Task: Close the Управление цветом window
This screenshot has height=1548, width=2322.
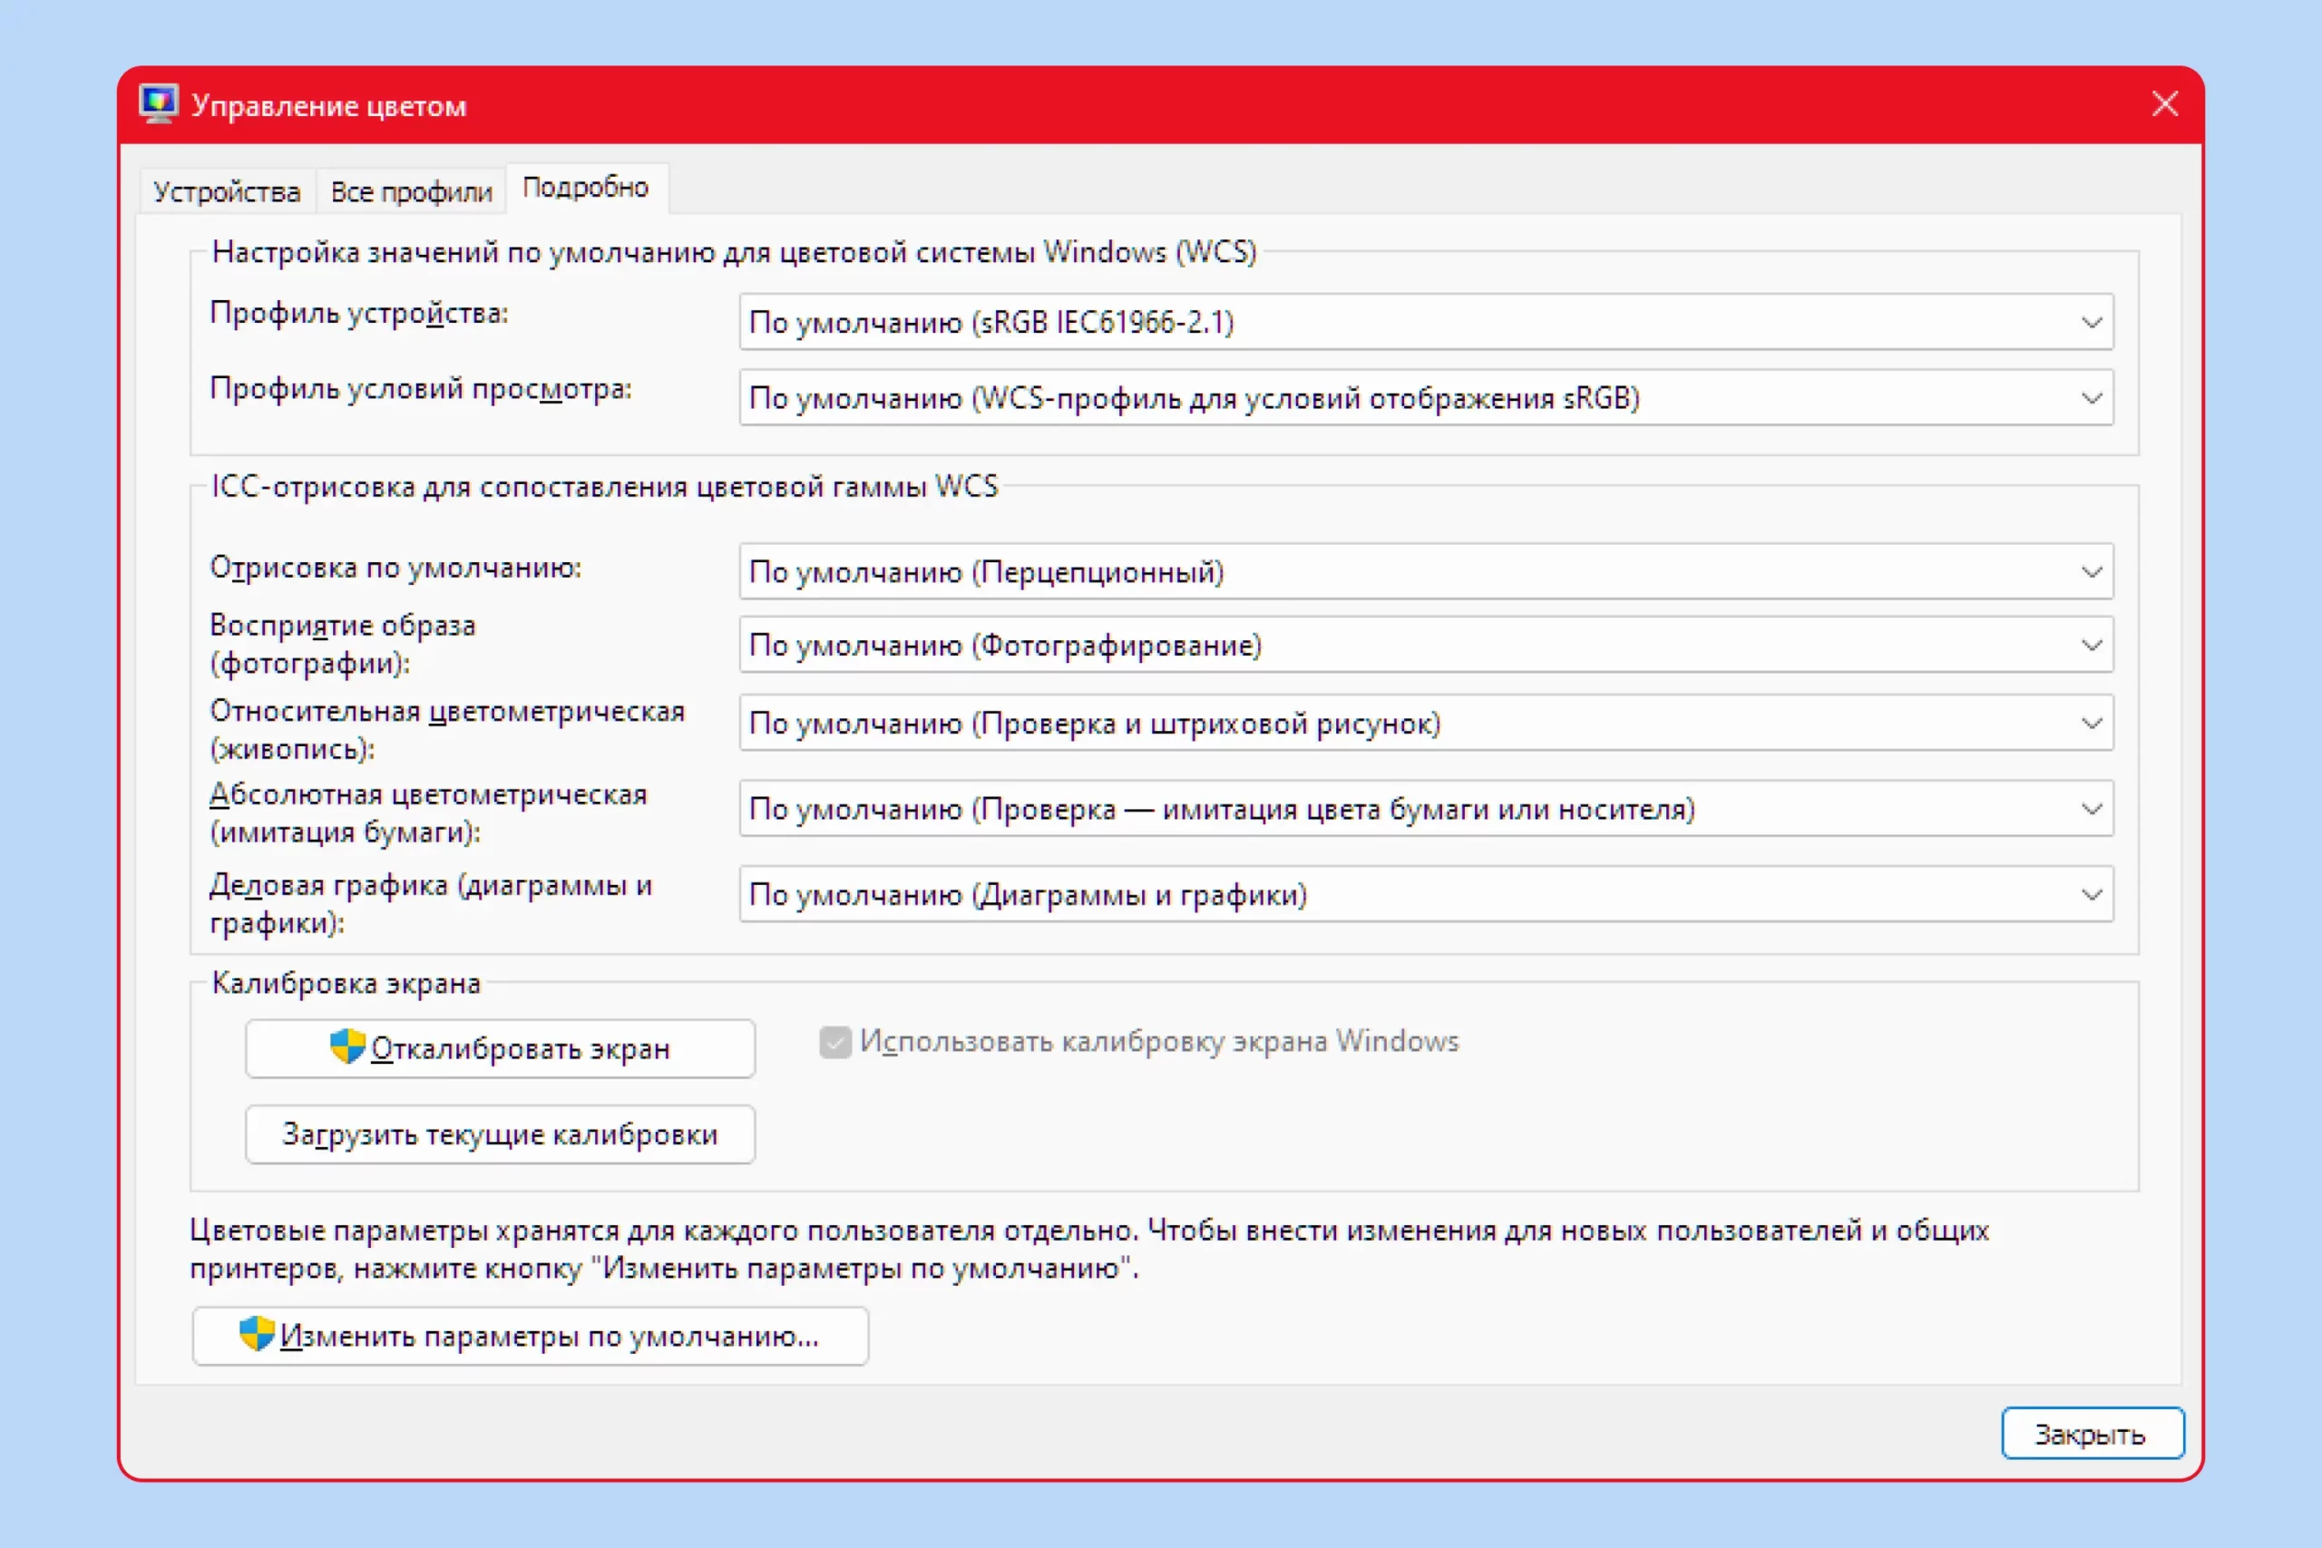Action: click(2164, 103)
